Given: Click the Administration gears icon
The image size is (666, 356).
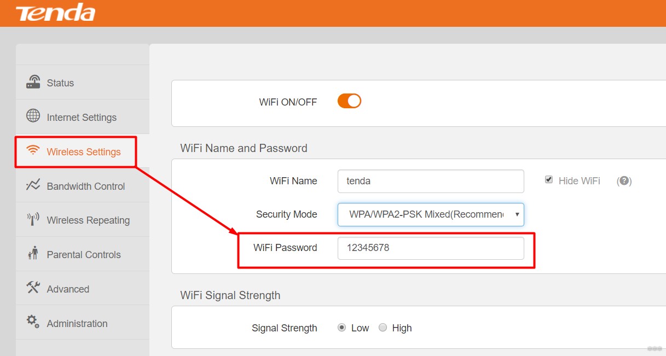Looking at the screenshot, I should point(33,322).
